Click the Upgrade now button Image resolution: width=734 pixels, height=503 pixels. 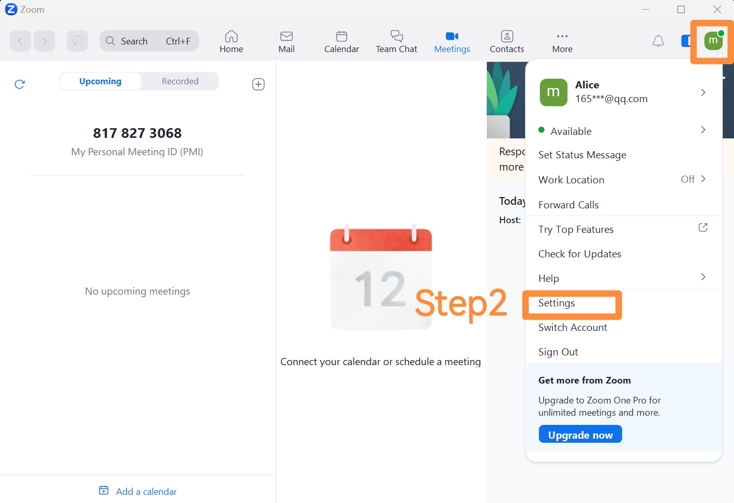point(580,434)
